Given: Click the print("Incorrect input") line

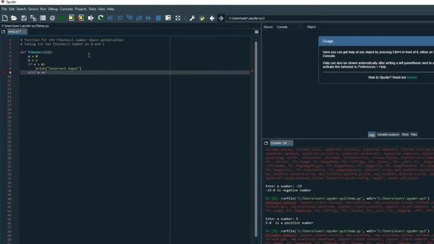Looking at the screenshot, I should (x=58, y=68).
